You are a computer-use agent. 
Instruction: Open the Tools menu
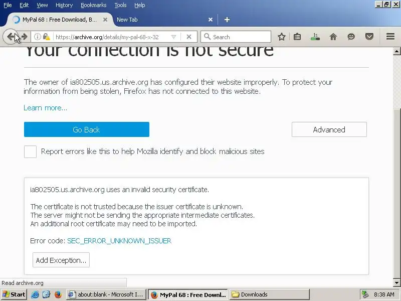[120, 5]
